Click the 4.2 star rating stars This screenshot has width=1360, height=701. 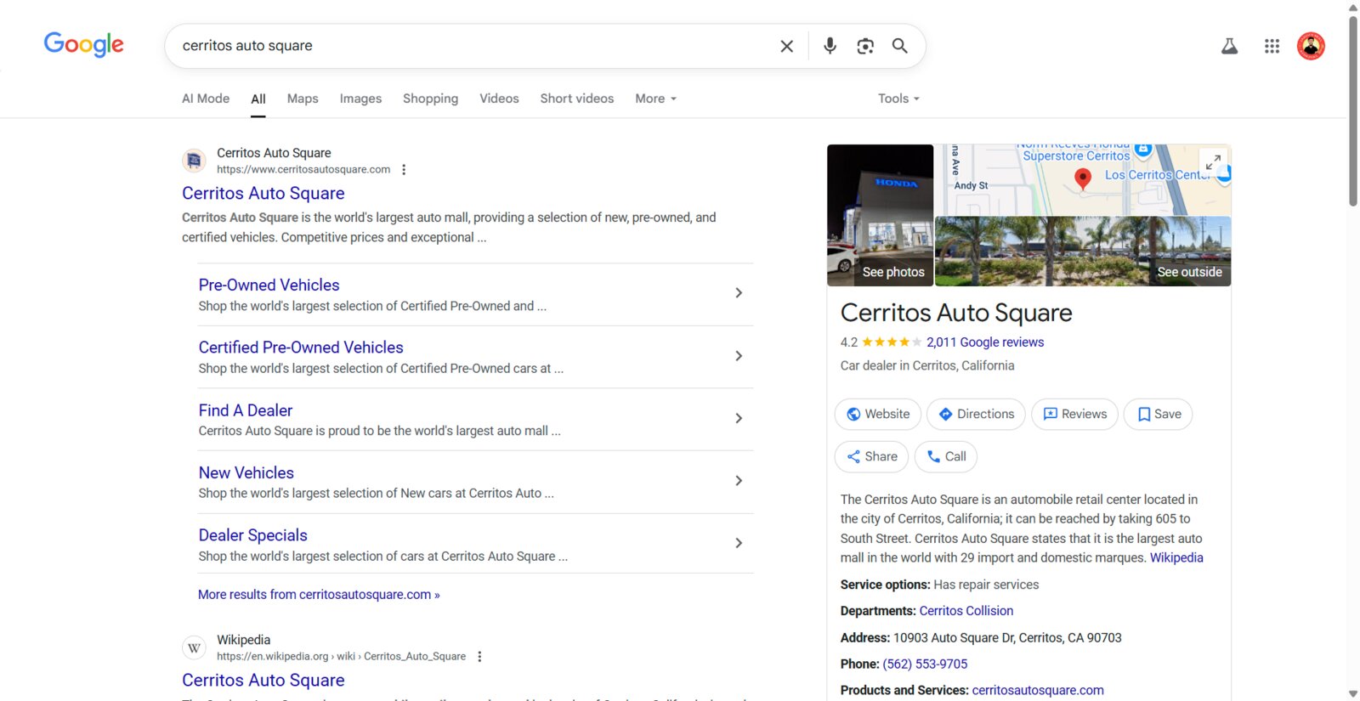[x=892, y=342]
